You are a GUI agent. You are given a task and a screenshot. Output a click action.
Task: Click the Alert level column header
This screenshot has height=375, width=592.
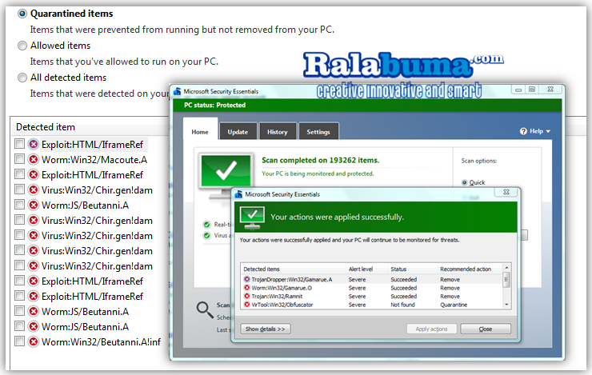pyautogui.click(x=366, y=269)
